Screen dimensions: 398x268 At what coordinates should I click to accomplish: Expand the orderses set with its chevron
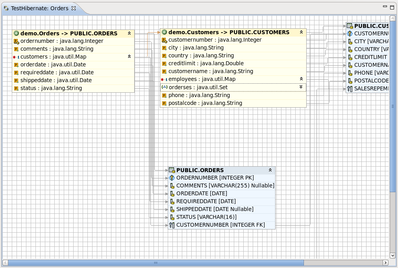tap(301, 87)
